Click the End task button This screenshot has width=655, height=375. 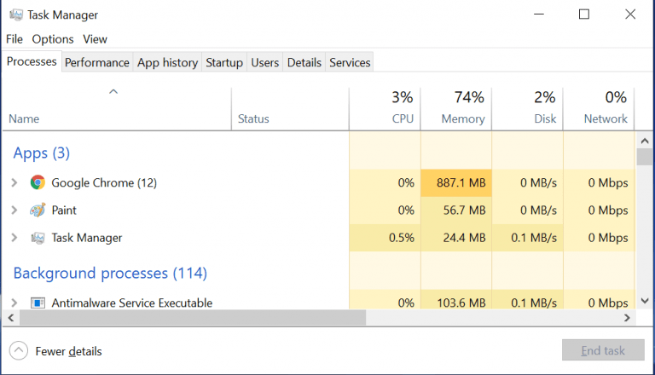tap(603, 350)
